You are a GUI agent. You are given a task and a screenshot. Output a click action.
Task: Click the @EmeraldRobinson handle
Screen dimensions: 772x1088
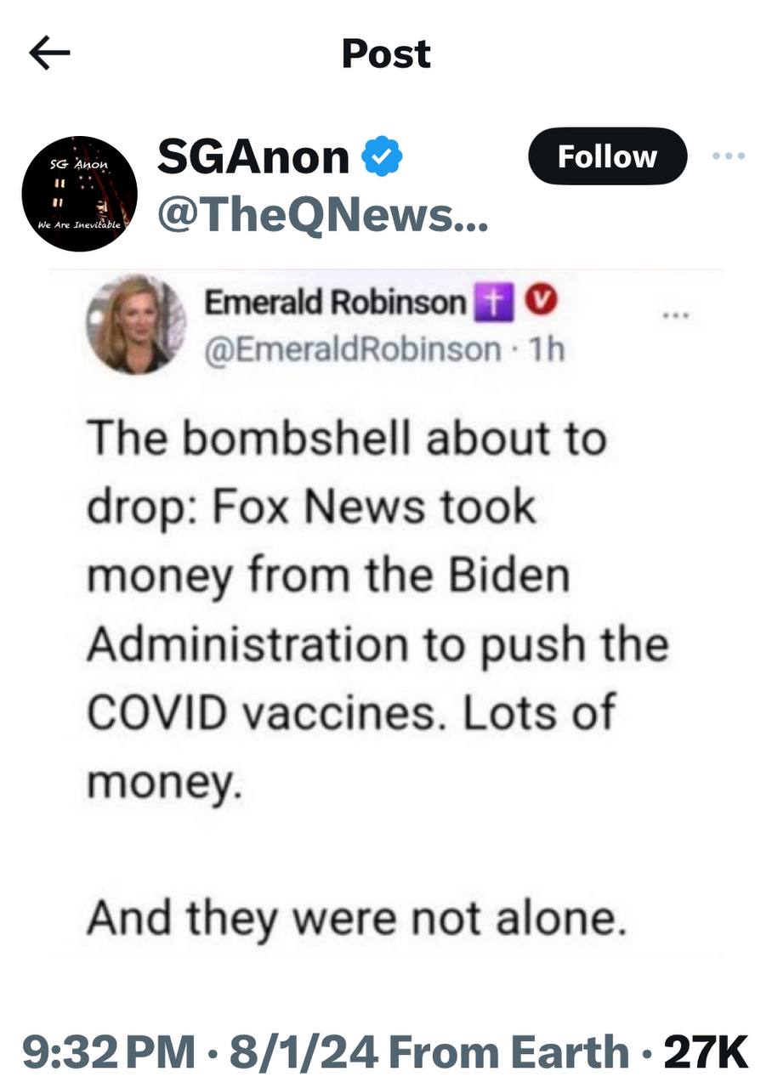[x=353, y=348]
